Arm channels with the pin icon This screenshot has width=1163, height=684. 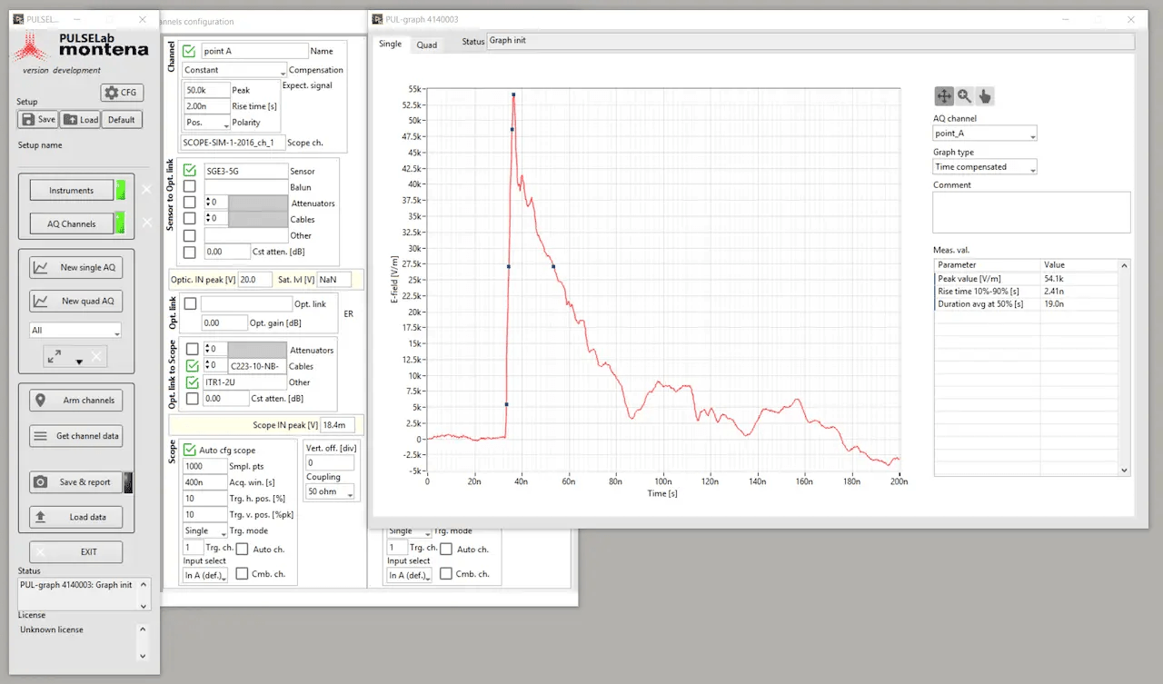(76, 400)
